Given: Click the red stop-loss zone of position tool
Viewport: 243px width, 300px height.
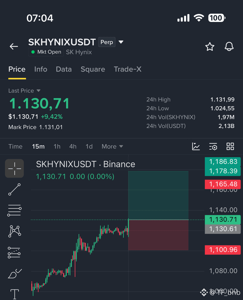Looking at the screenshot, I should coord(158,235).
